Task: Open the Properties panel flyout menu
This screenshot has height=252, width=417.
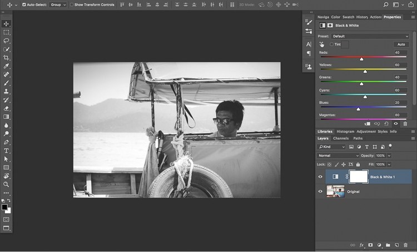Action: [x=413, y=17]
